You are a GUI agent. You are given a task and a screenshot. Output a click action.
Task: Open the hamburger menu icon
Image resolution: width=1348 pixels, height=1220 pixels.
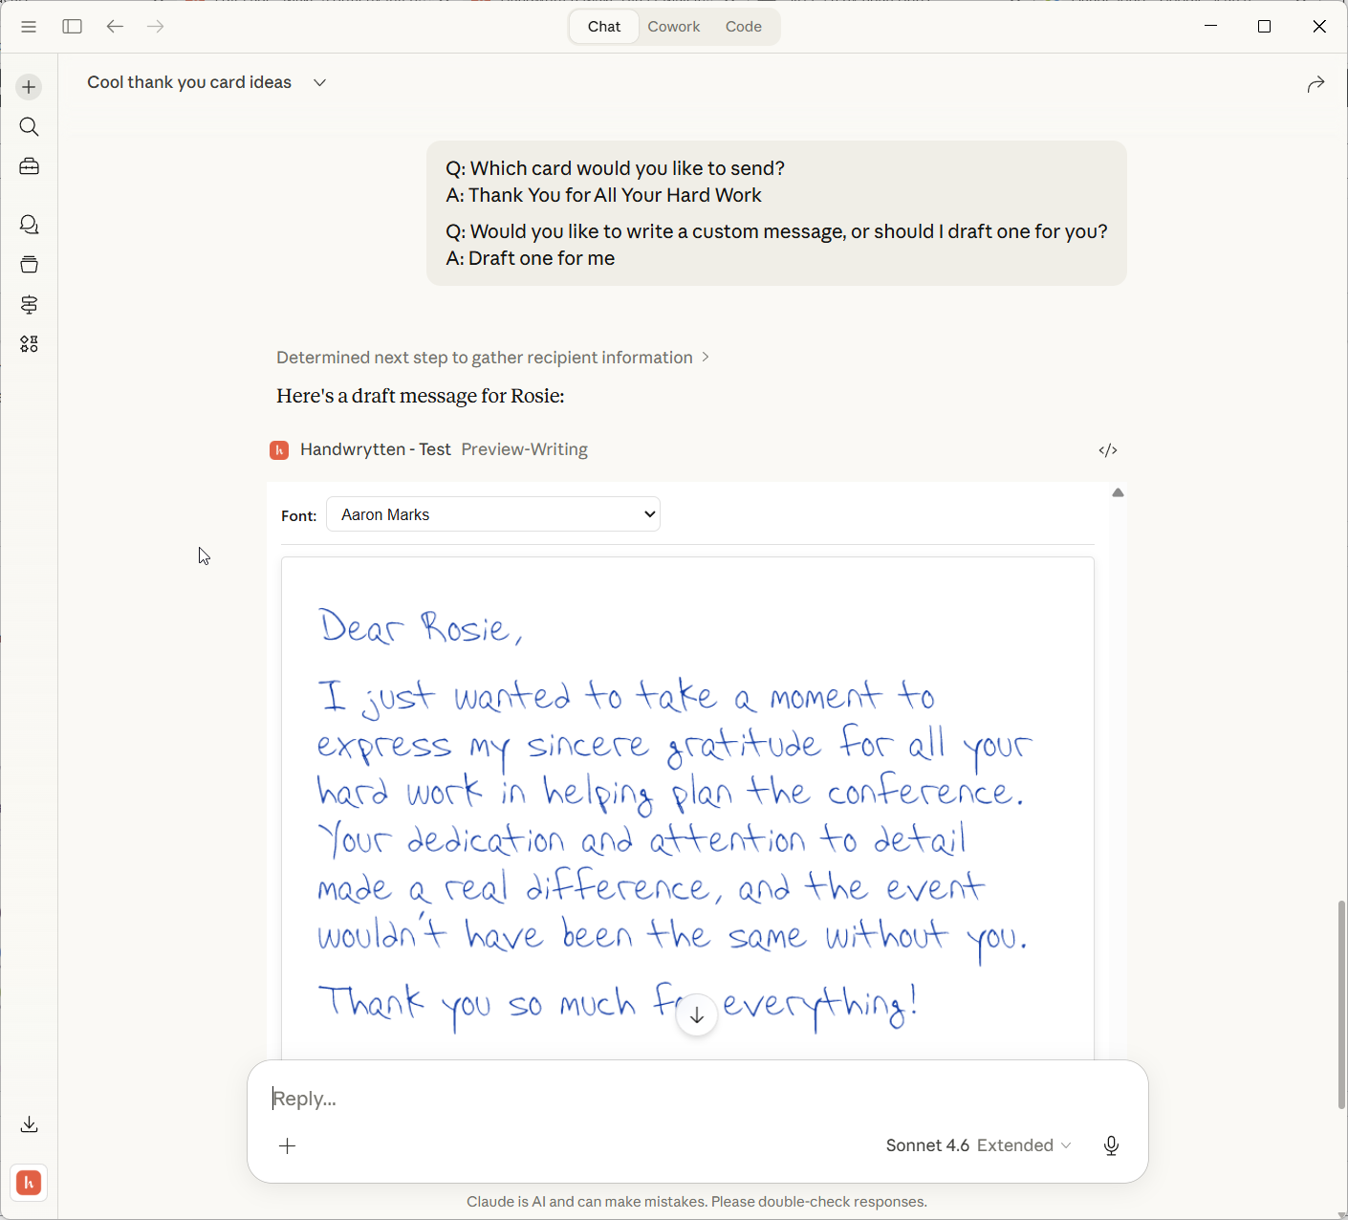coord(29,27)
